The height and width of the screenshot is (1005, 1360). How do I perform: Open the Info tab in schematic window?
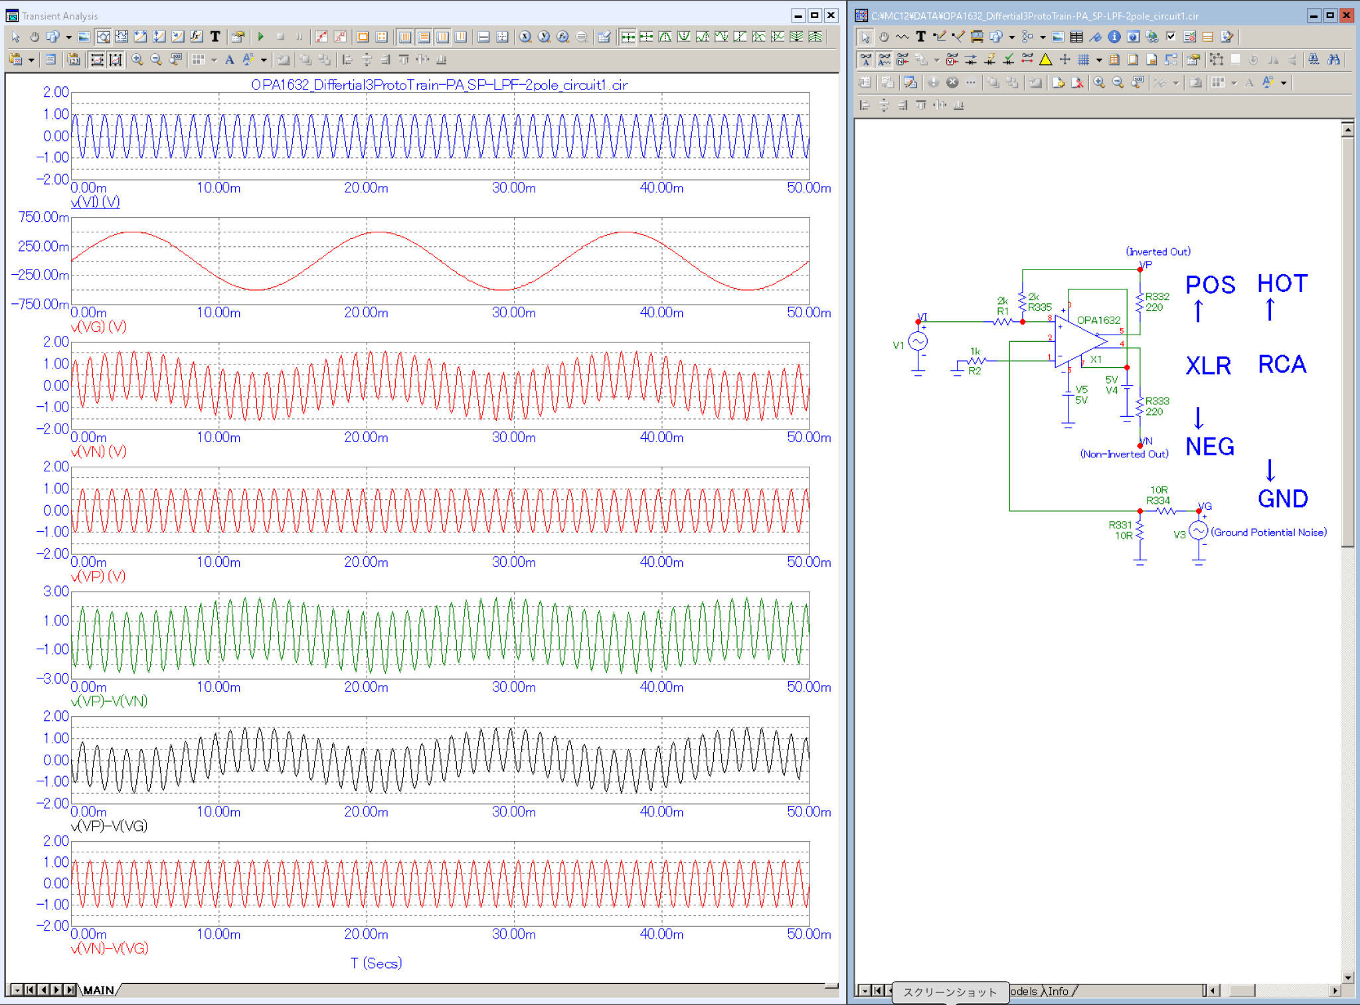(x=1059, y=991)
